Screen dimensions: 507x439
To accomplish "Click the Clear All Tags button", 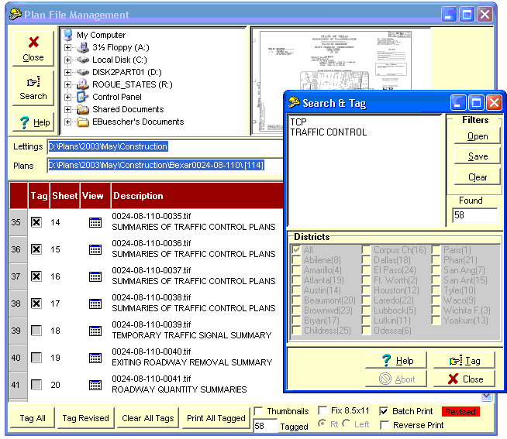I will tap(149, 418).
